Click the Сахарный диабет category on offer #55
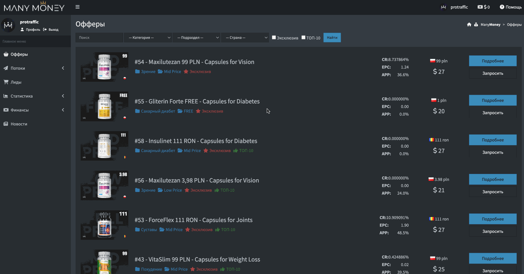The height and width of the screenshot is (274, 524). 158,111
